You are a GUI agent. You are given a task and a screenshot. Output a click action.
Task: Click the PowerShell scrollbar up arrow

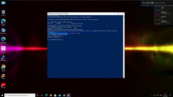[124, 16]
